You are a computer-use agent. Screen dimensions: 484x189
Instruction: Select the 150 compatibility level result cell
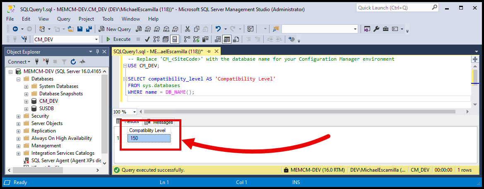click(149, 138)
